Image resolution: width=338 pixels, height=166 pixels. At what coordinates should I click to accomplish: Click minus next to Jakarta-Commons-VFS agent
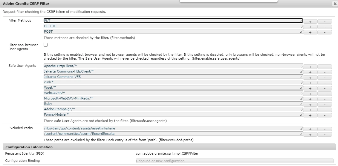pos(325,77)
